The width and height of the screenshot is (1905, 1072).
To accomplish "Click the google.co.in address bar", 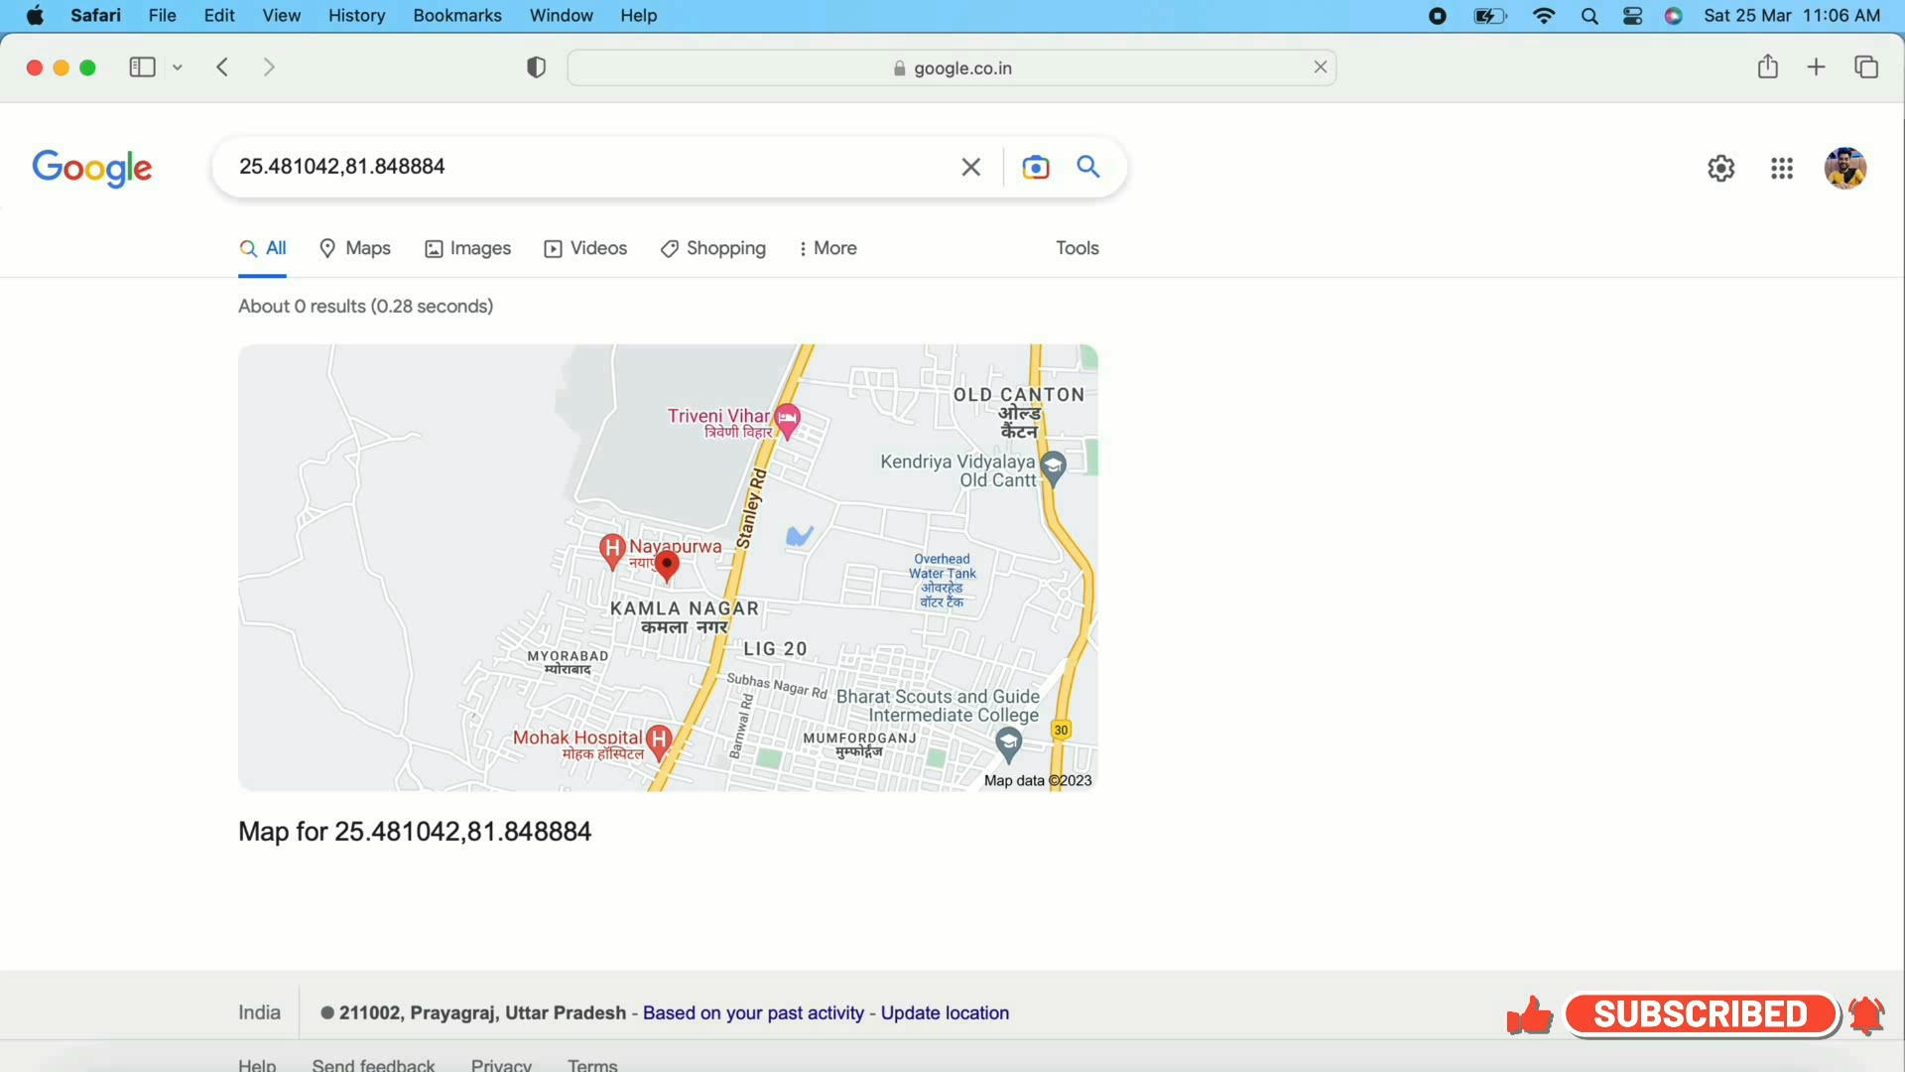I will [952, 67].
